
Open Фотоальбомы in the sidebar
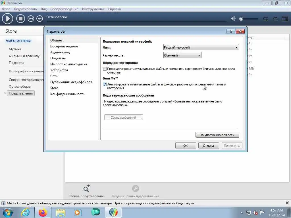pyautogui.click(x=20, y=87)
